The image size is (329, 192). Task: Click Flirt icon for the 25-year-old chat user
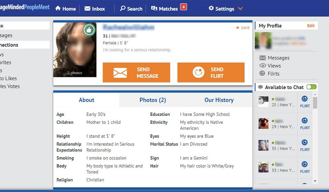305,99
